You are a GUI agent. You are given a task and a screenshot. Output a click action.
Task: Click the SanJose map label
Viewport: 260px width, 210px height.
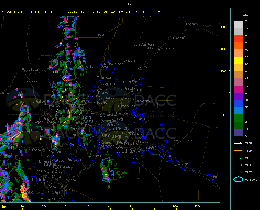pyautogui.click(x=129, y=60)
